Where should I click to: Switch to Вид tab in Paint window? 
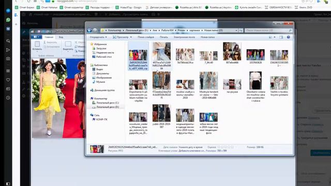pyautogui.click(x=61, y=37)
